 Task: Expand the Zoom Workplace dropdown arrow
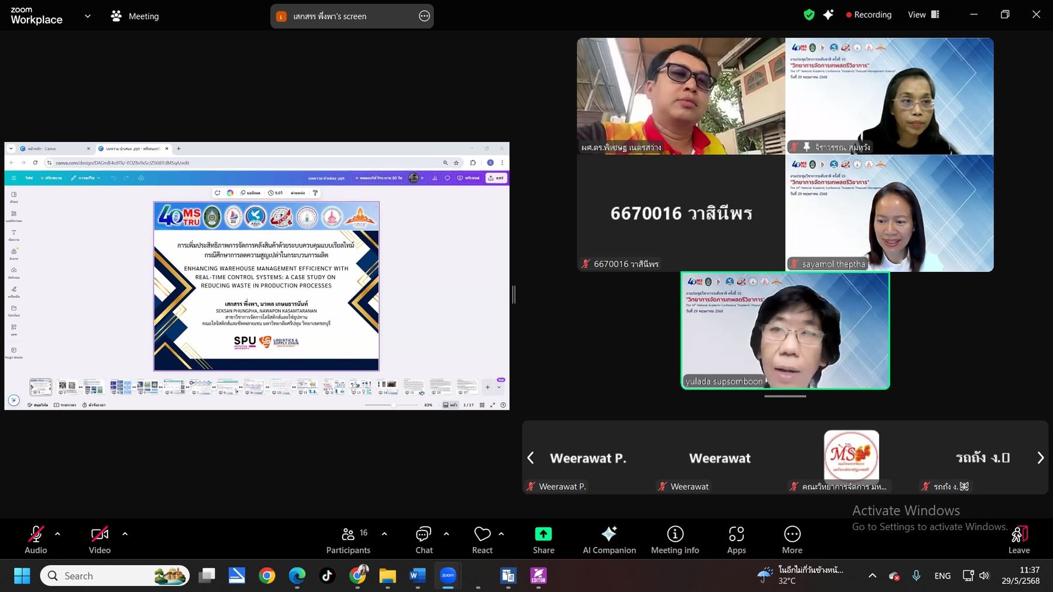[88, 16]
